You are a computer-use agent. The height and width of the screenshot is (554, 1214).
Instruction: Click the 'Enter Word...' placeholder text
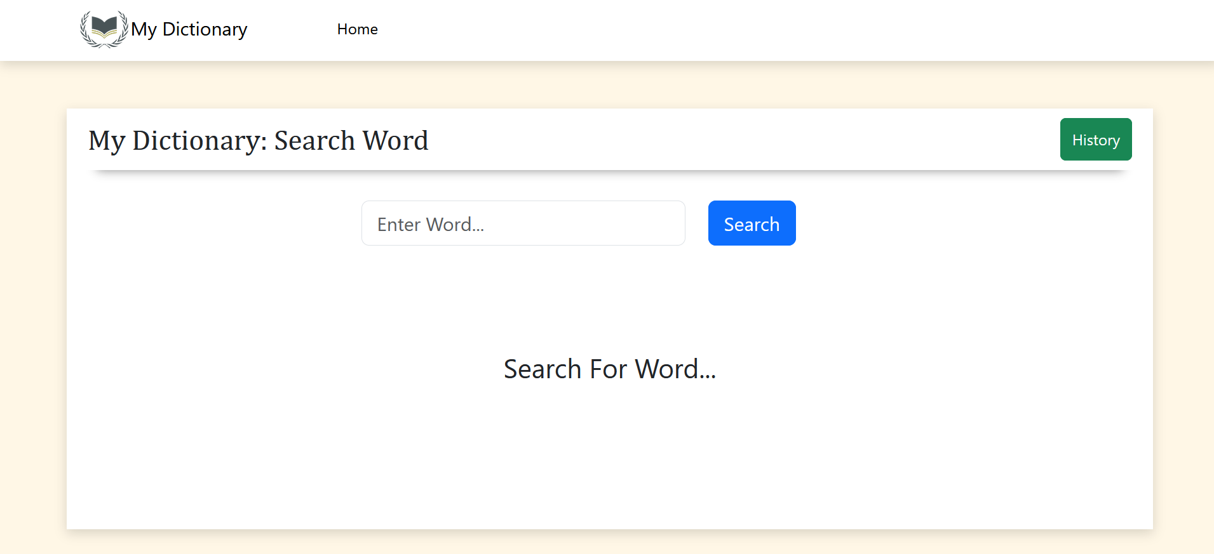click(431, 225)
